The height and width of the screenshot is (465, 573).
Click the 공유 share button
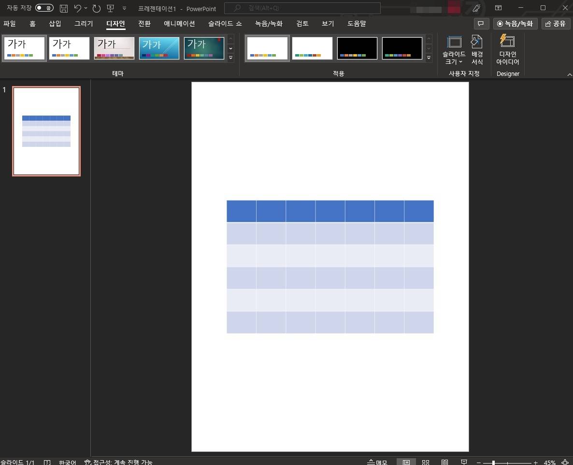[556, 24]
